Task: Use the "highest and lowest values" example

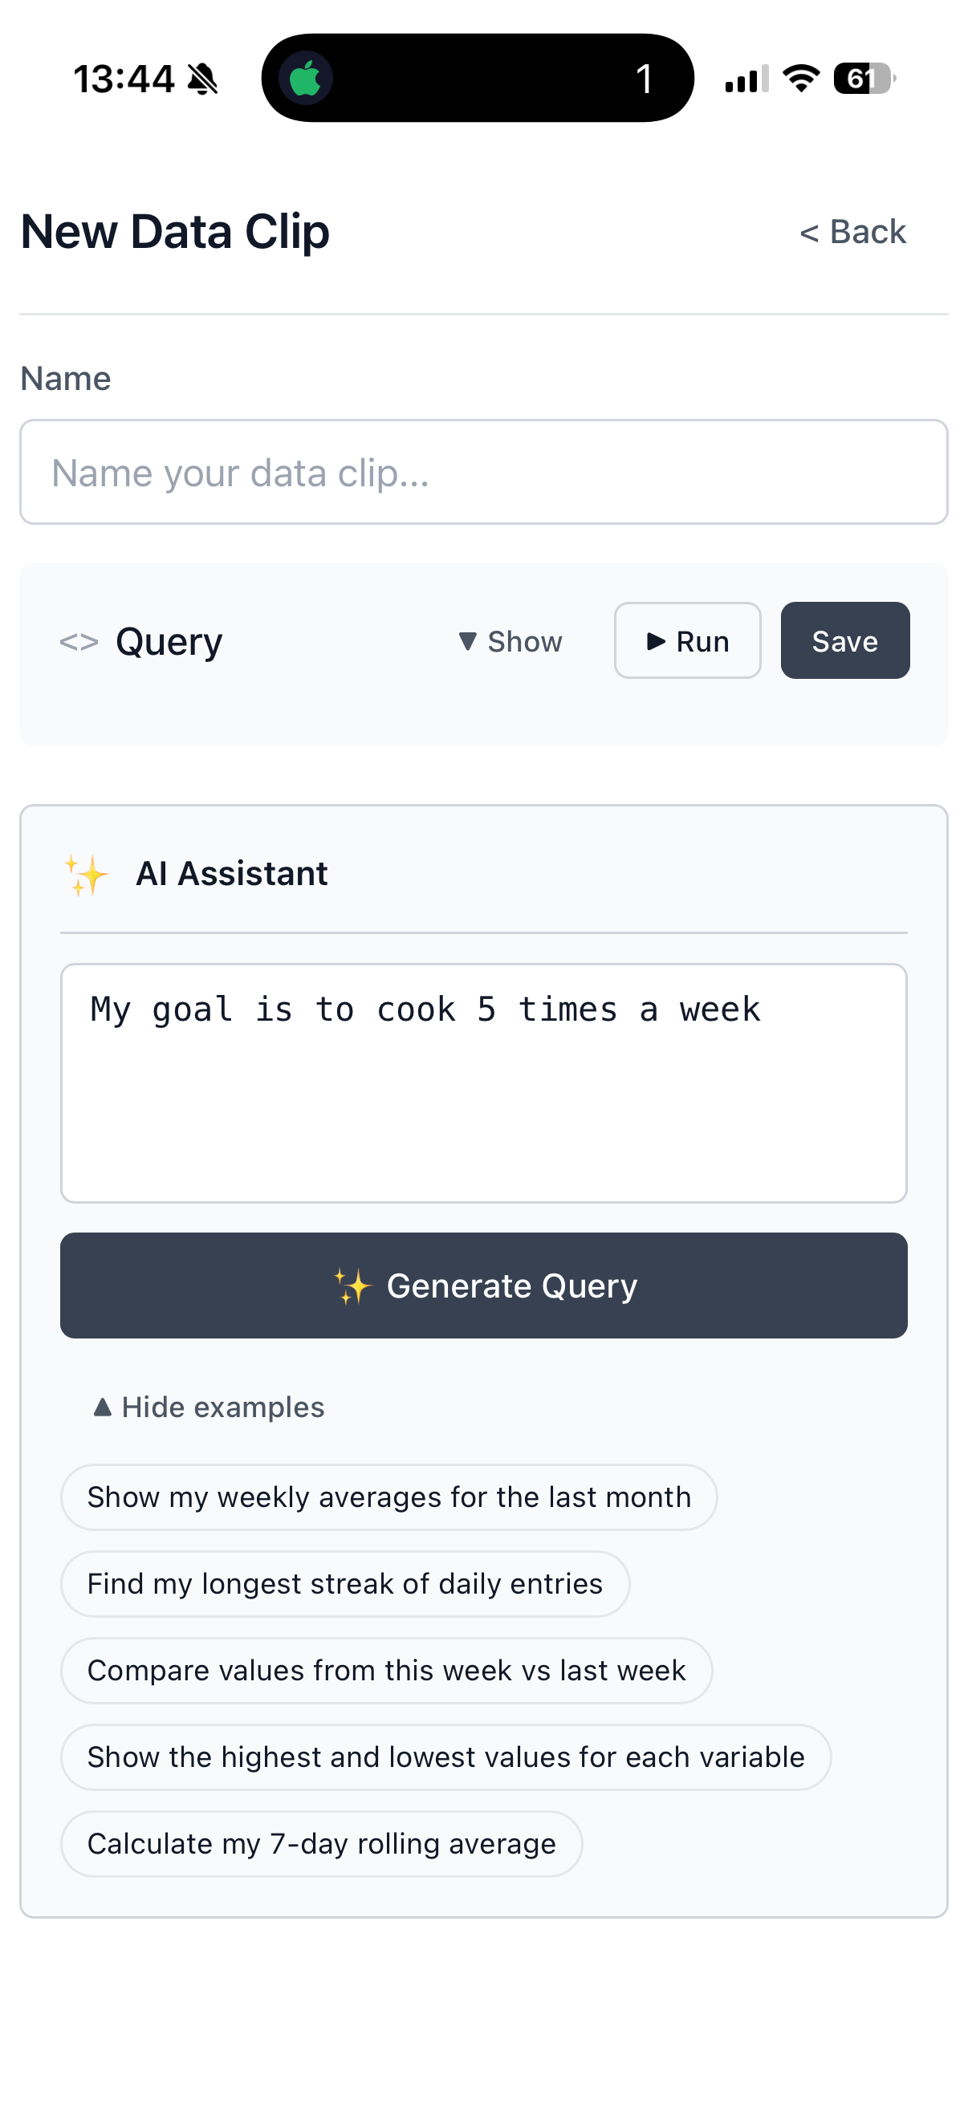Action: (x=446, y=1757)
